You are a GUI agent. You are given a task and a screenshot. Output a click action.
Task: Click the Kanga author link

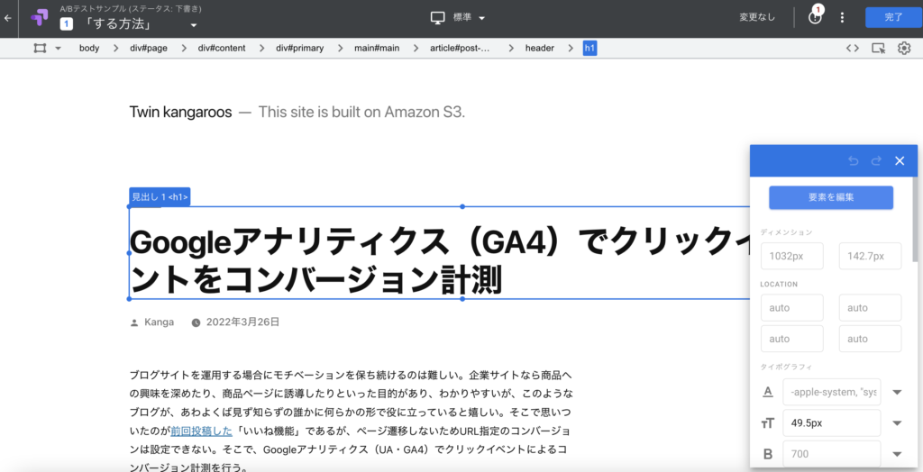click(159, 322)
